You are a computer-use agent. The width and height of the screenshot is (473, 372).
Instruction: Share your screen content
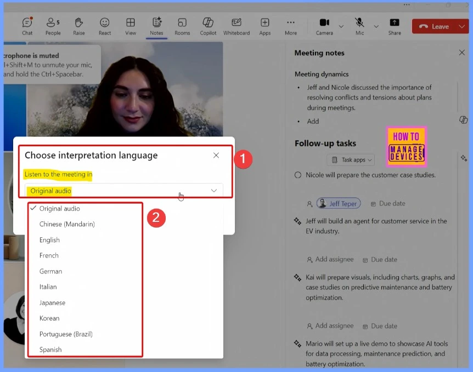click(395, 26)
